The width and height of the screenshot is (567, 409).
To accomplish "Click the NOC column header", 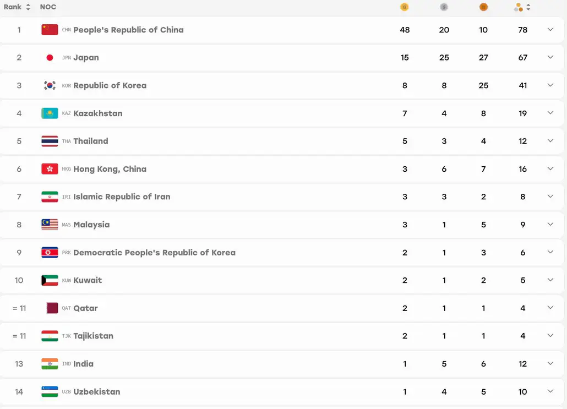I will tap(48, 7).
